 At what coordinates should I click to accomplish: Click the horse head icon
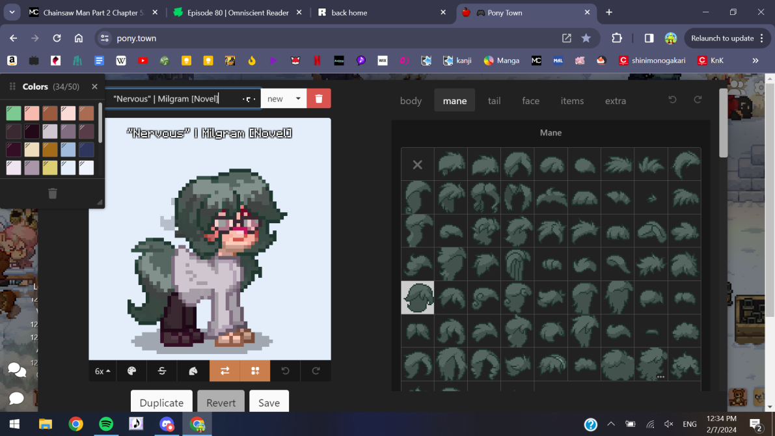point(193,371)
